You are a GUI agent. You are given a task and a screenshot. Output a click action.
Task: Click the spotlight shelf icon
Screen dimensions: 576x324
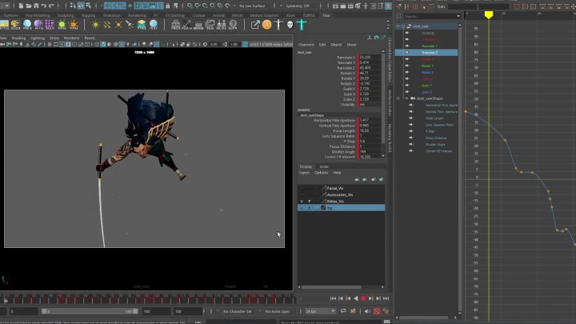[x=130, y=25]
